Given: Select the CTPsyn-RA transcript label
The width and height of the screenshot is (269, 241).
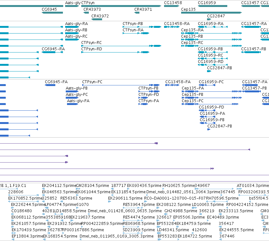Looking at the screenshot, I should (133, 30).
